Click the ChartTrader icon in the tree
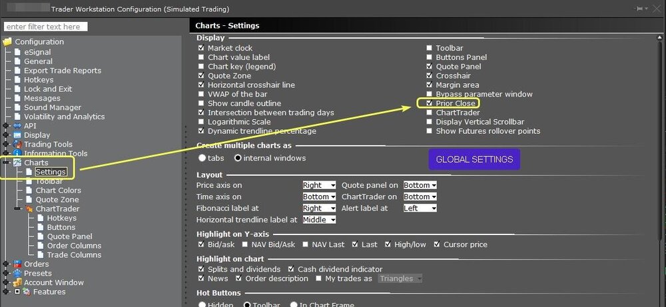 [29, 208]
